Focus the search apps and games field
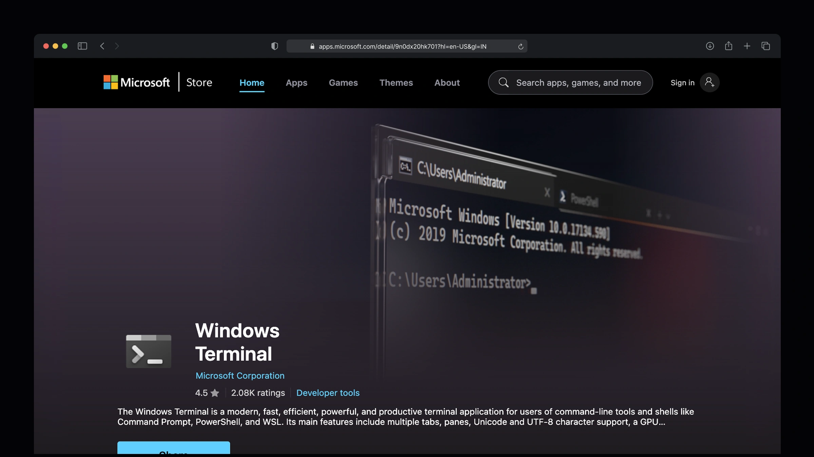Viewport: 814px width, 457px height. (570, 83)
